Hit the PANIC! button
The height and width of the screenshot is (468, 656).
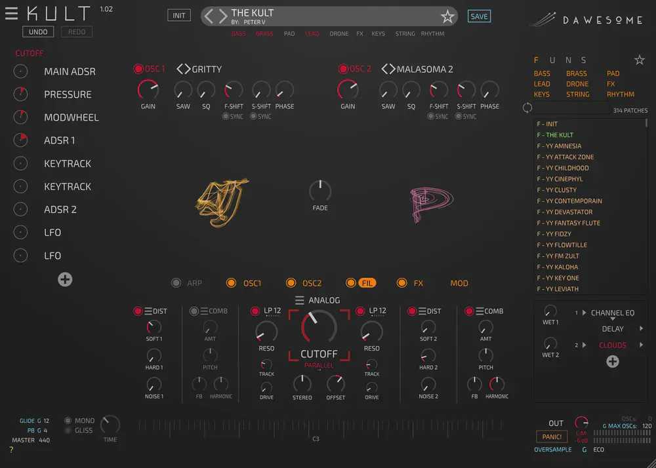click(552, 437)
